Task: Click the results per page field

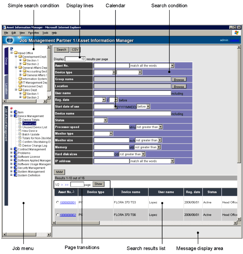Action: coord(75,59)
